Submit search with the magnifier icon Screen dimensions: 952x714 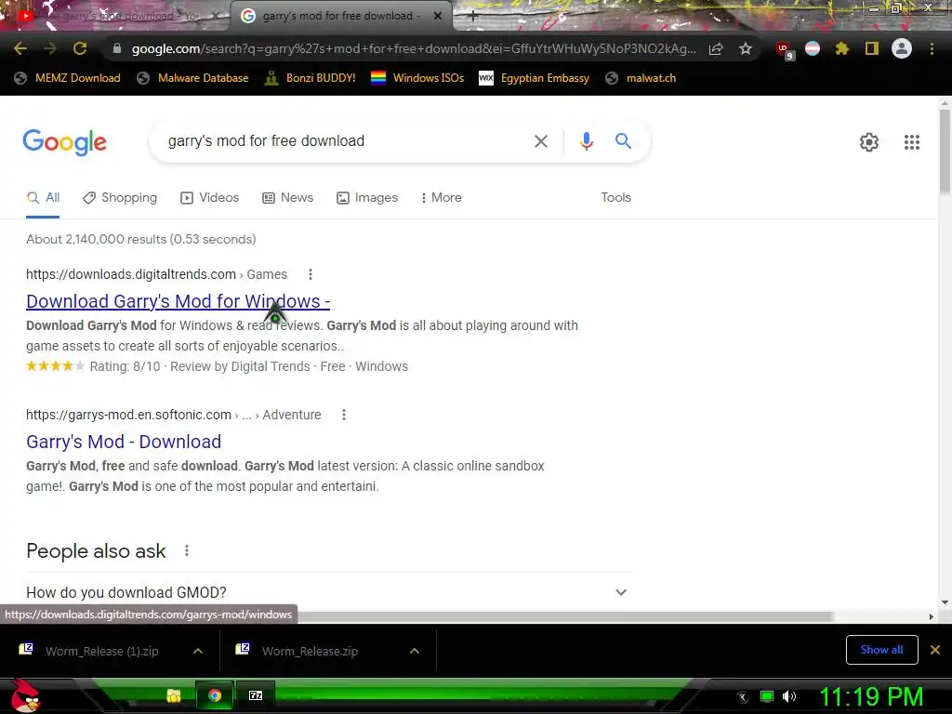pos(623,141)
